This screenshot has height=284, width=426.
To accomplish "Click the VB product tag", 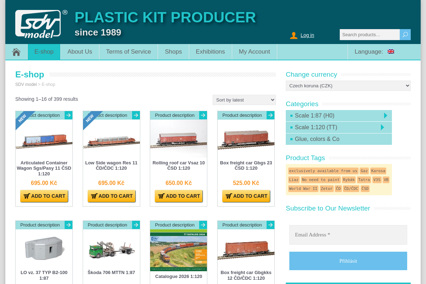I will [x=386, y=180].
